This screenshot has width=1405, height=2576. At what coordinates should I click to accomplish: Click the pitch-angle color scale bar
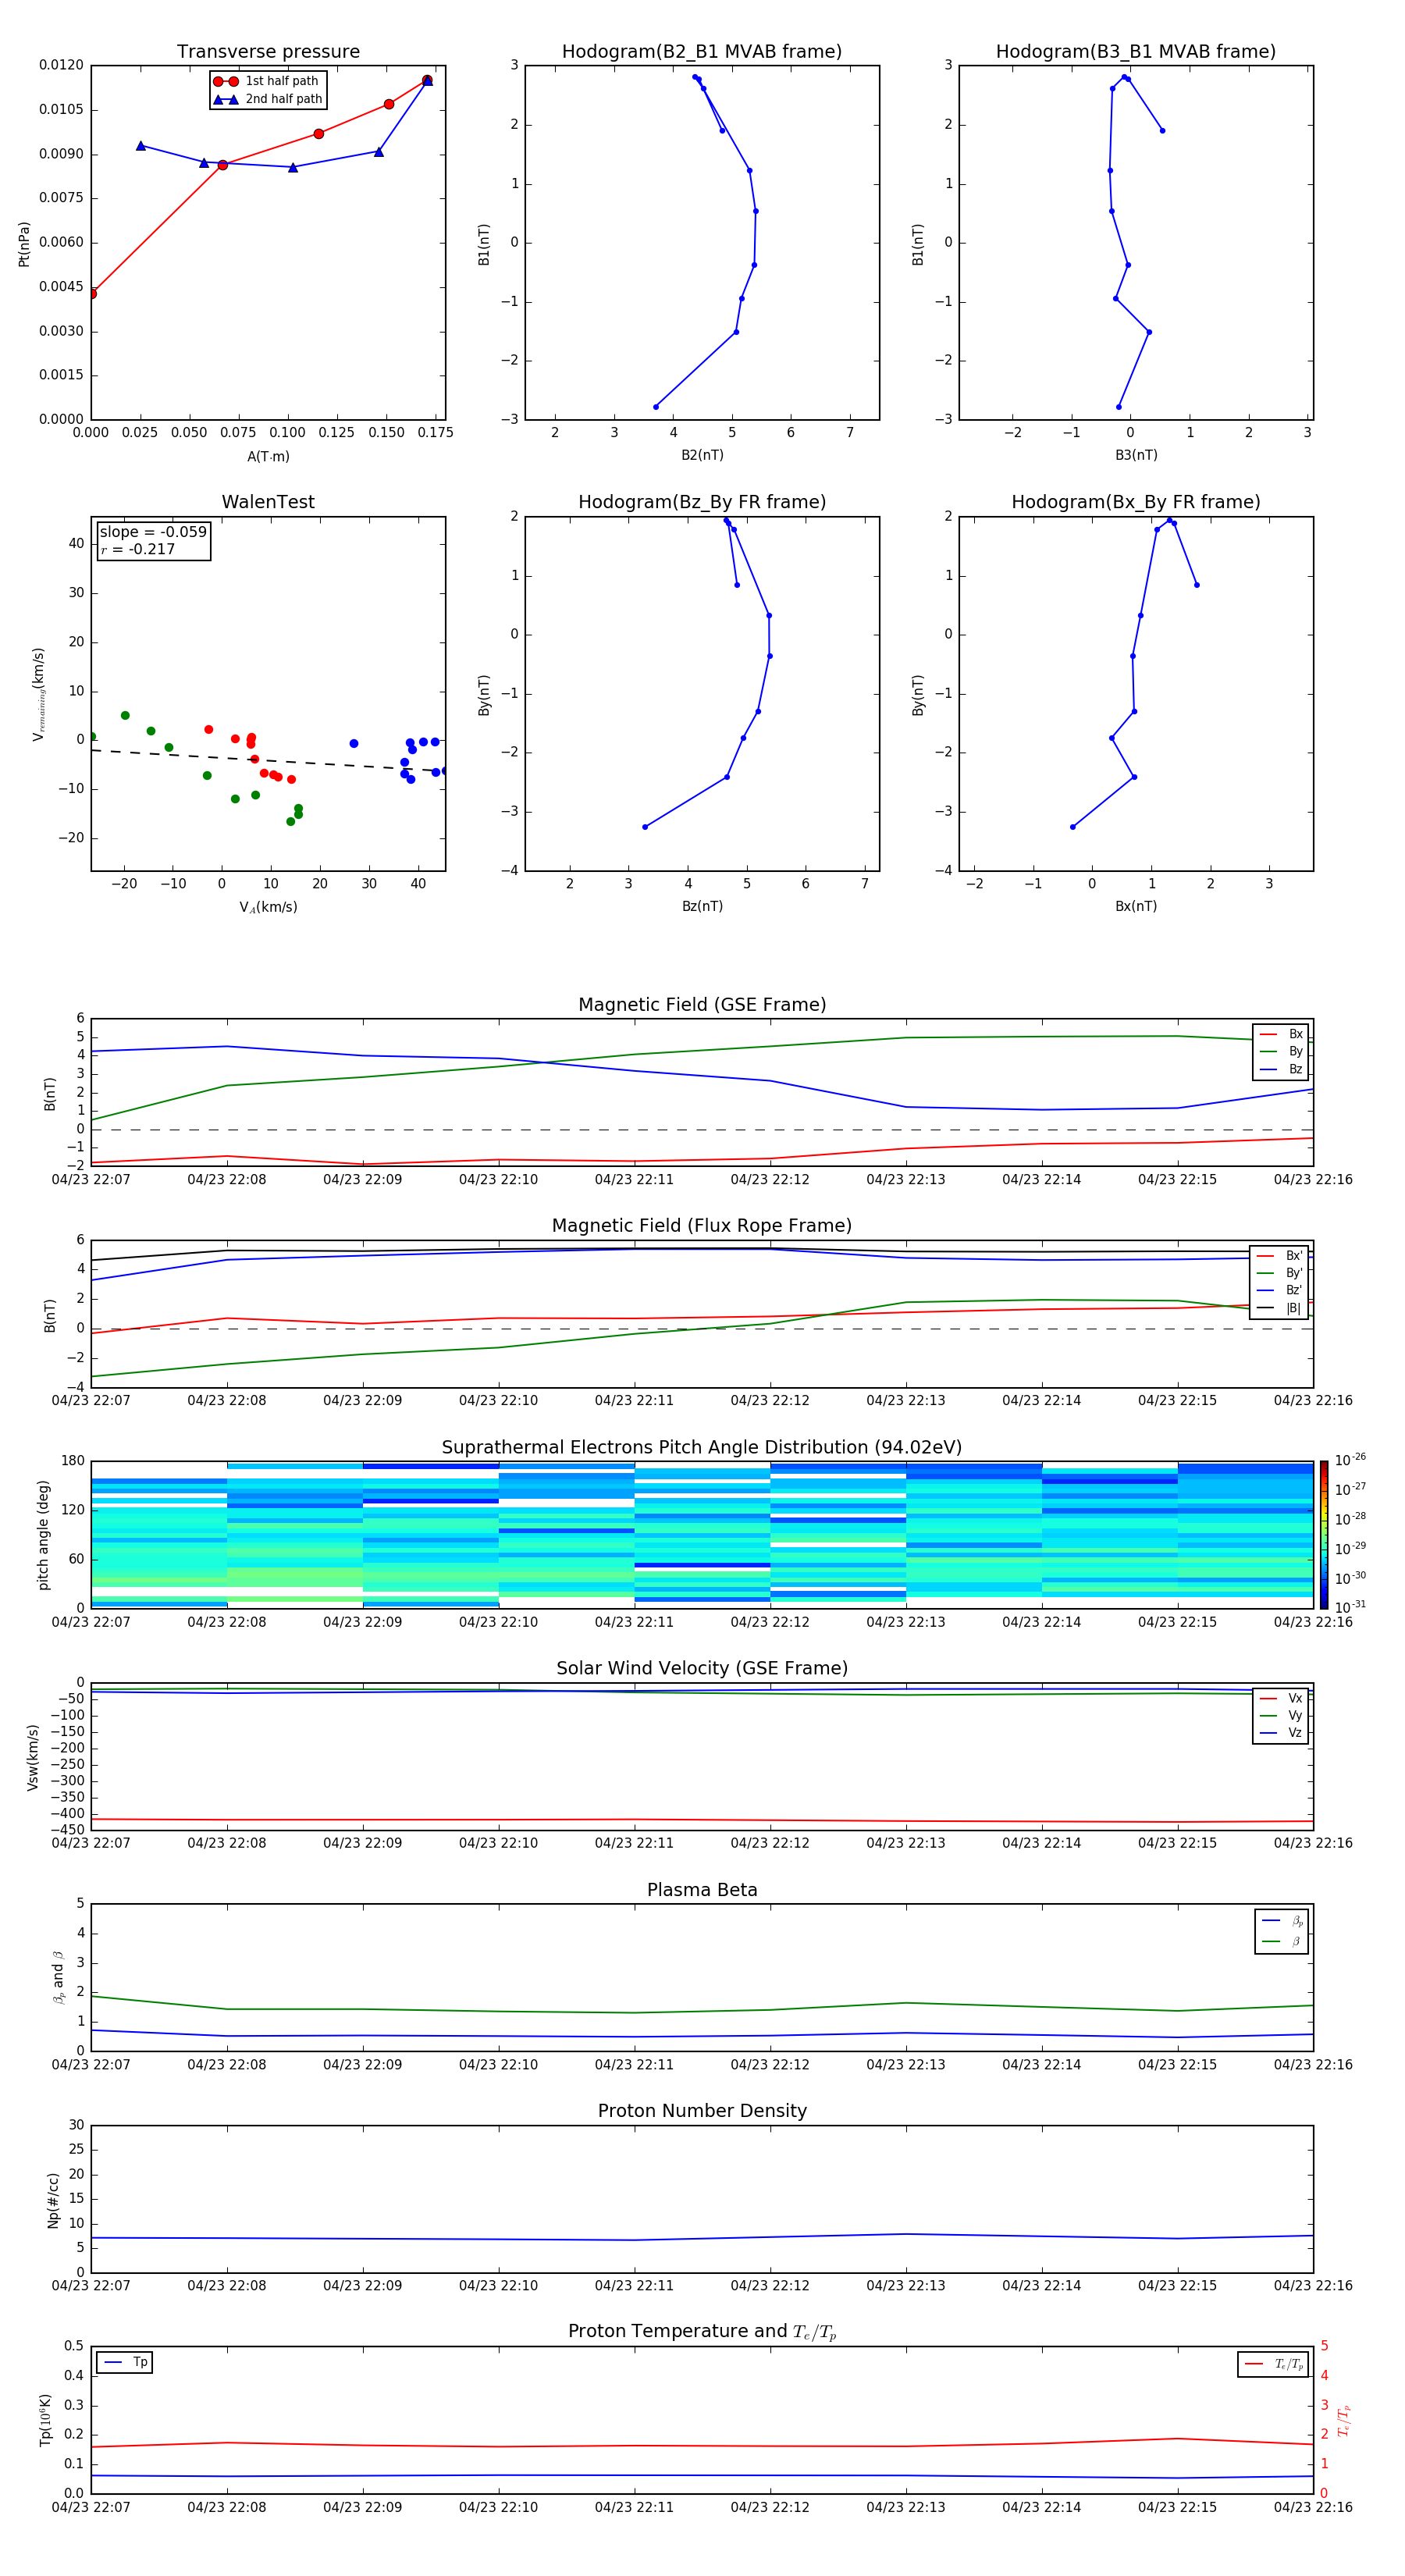tap(1324, 1535)
